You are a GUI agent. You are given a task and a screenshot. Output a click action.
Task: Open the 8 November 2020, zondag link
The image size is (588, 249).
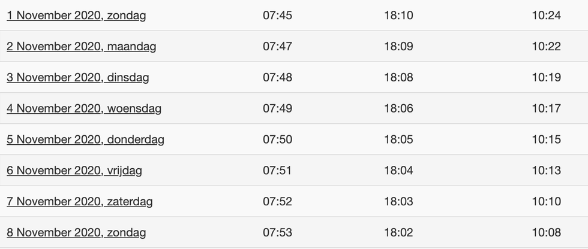pyautogui.click(x=76, y=233)
